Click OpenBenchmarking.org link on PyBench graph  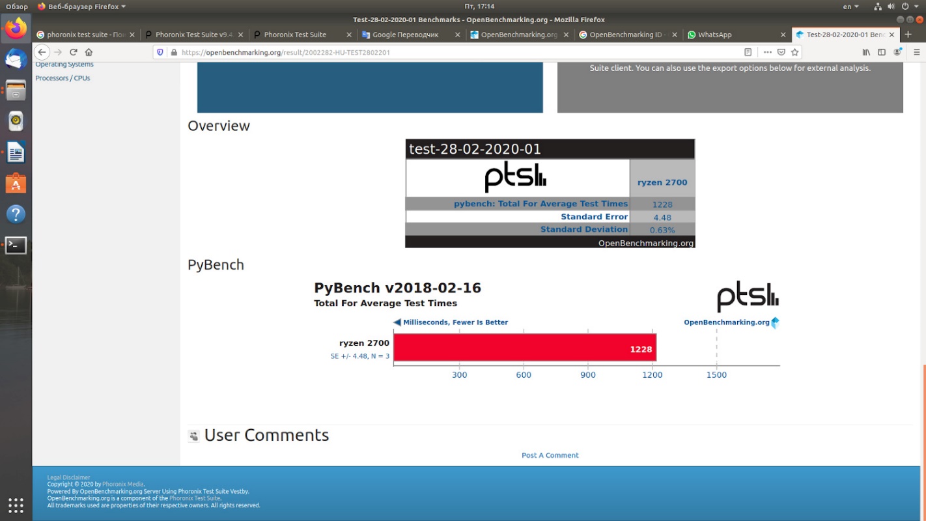pyautogui.click(x=727, y=322)
